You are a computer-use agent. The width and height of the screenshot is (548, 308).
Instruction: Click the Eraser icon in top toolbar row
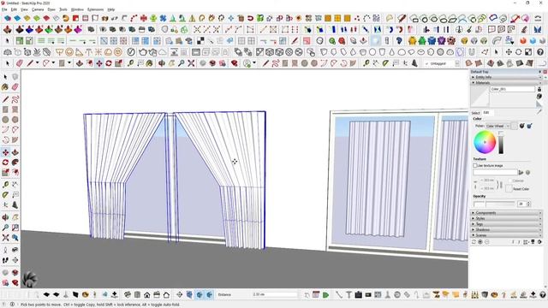[19, 63]
